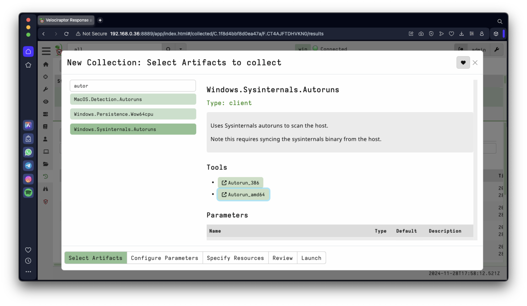Open the Autorun_386 tool link
The image size is (527, 306).
tap(240, 183)
